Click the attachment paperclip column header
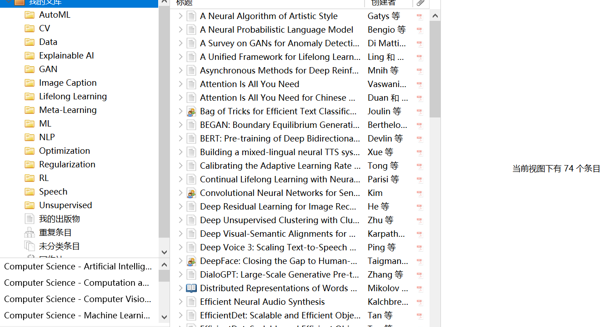 (420, 3)
